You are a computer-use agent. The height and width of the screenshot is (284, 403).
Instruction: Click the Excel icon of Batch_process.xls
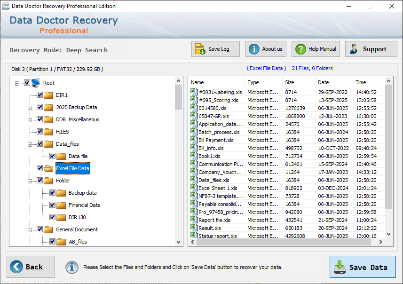coord(194,132)
